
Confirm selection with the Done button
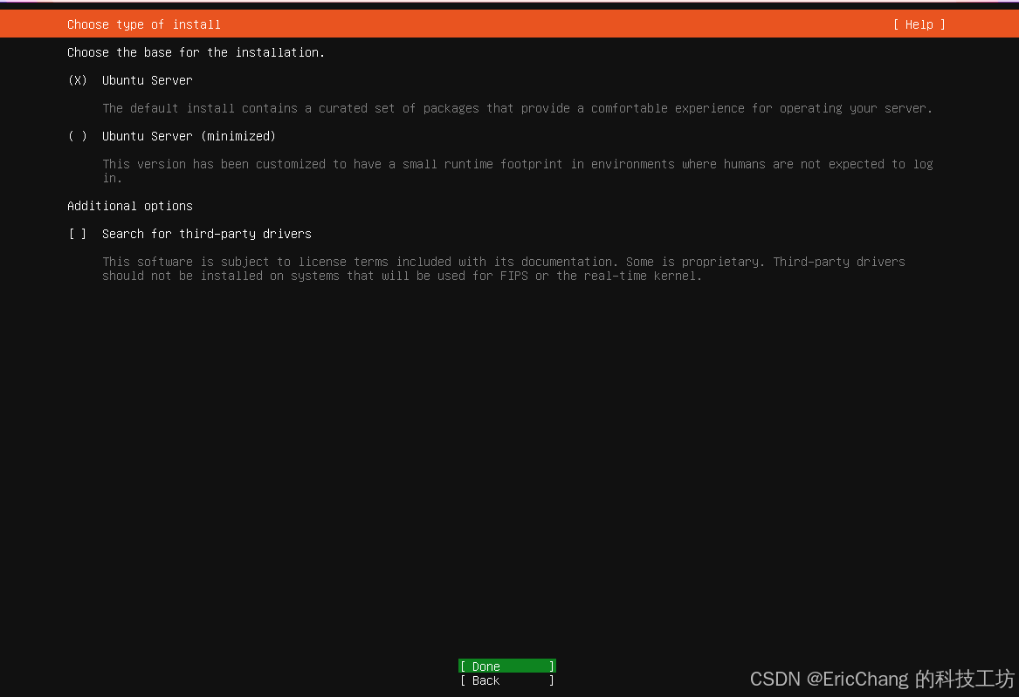pos(507,666)
